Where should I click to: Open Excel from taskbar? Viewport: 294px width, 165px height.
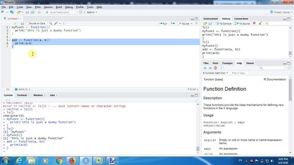click(99, 161)
